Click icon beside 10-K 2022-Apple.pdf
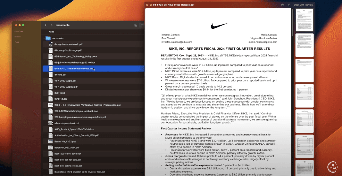Screen dimensions: 342x176 click(x=50, y=81)
